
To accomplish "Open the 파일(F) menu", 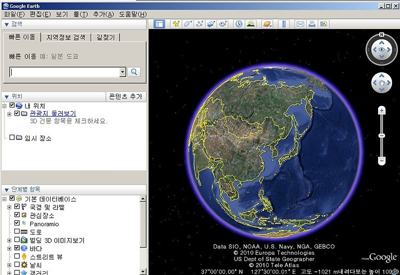I will pyautogui.click(x=14, y=14).
